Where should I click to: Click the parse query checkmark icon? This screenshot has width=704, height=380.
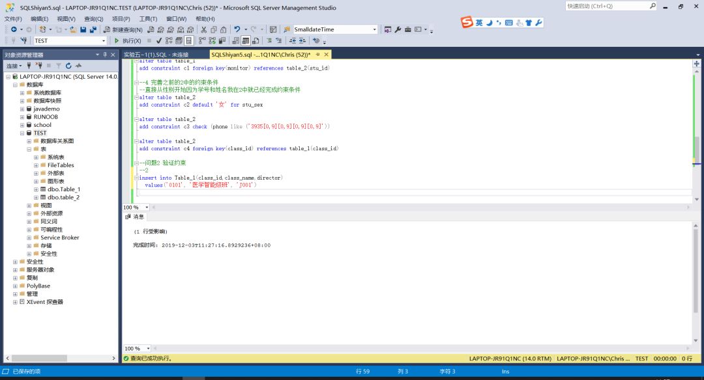[x=159, y=41]
